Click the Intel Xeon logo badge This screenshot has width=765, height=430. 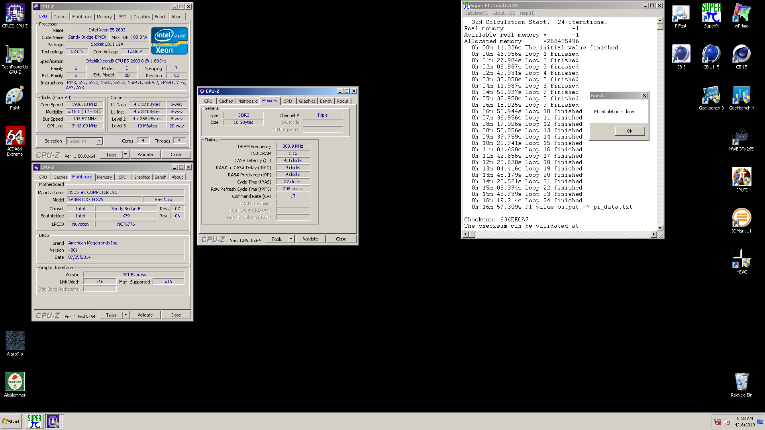click(x=169, y=41)
